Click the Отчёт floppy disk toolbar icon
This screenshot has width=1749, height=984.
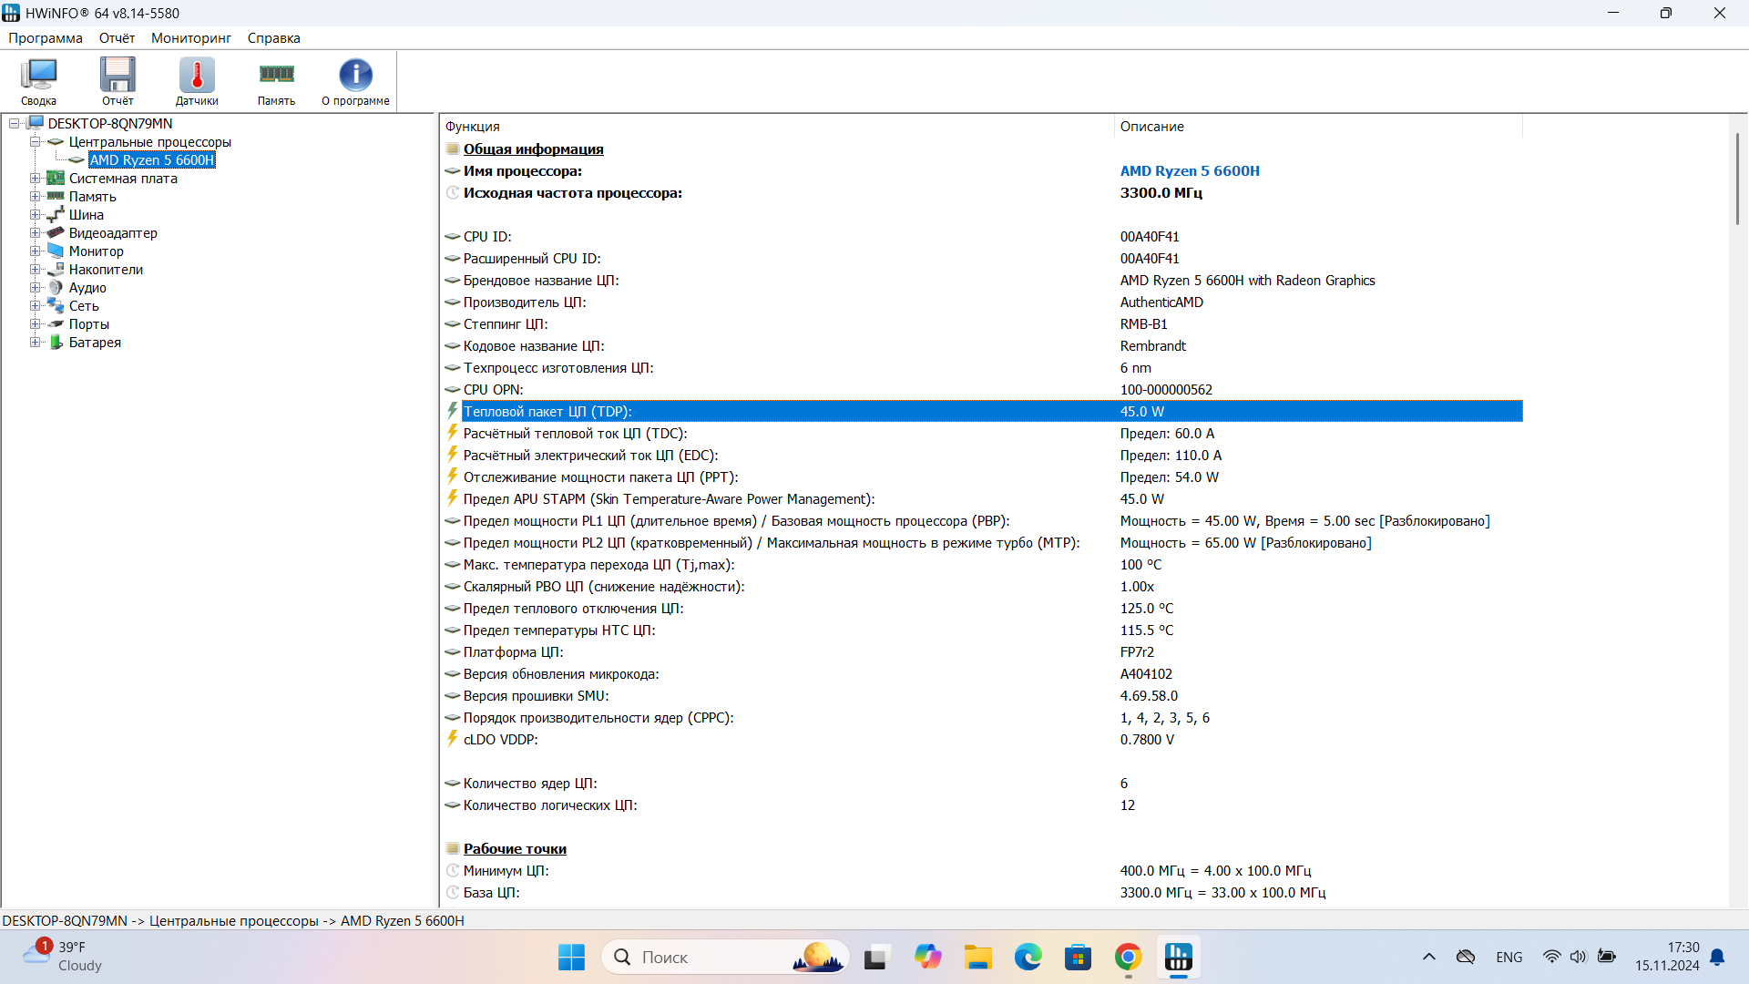click(118, 81)
